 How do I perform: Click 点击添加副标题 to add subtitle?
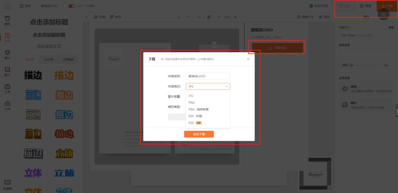click(x=49, y=35)
